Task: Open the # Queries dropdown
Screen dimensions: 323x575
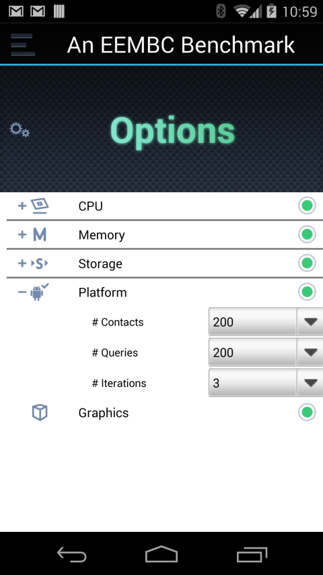Action: tap(266, 353)
